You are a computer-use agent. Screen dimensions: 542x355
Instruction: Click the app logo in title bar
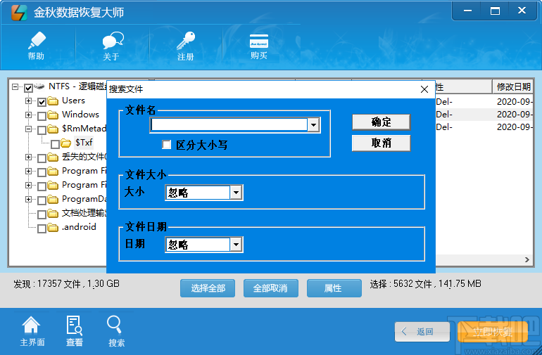[19, 13]
